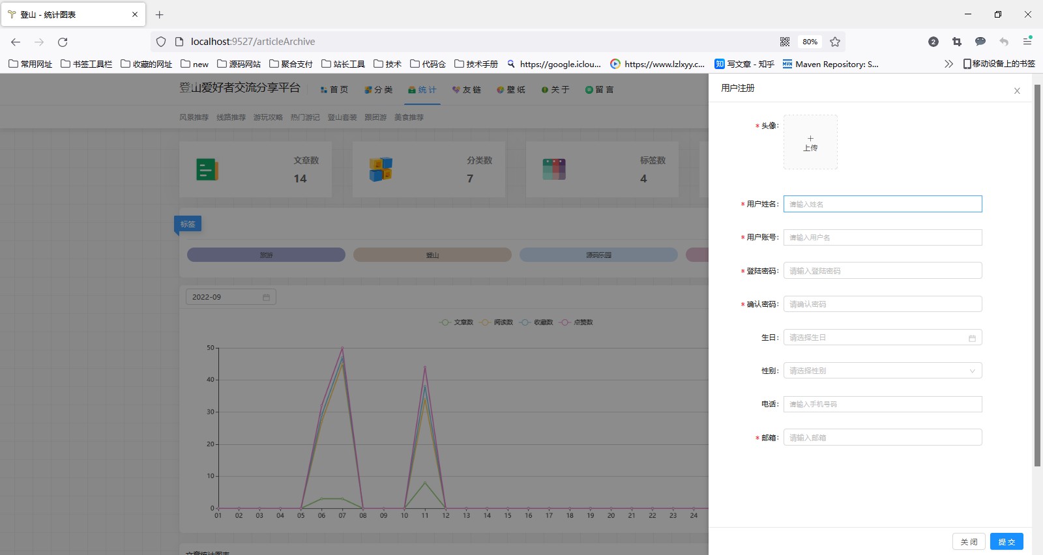Click the 登山套装 sub-navigation link
The image size is (1043, 555).
pos(342,117)
